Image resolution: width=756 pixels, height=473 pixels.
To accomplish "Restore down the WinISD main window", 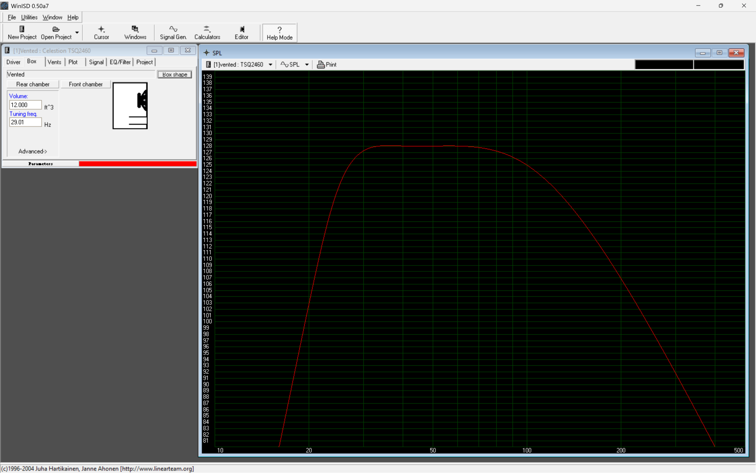I will click(721, 6).
